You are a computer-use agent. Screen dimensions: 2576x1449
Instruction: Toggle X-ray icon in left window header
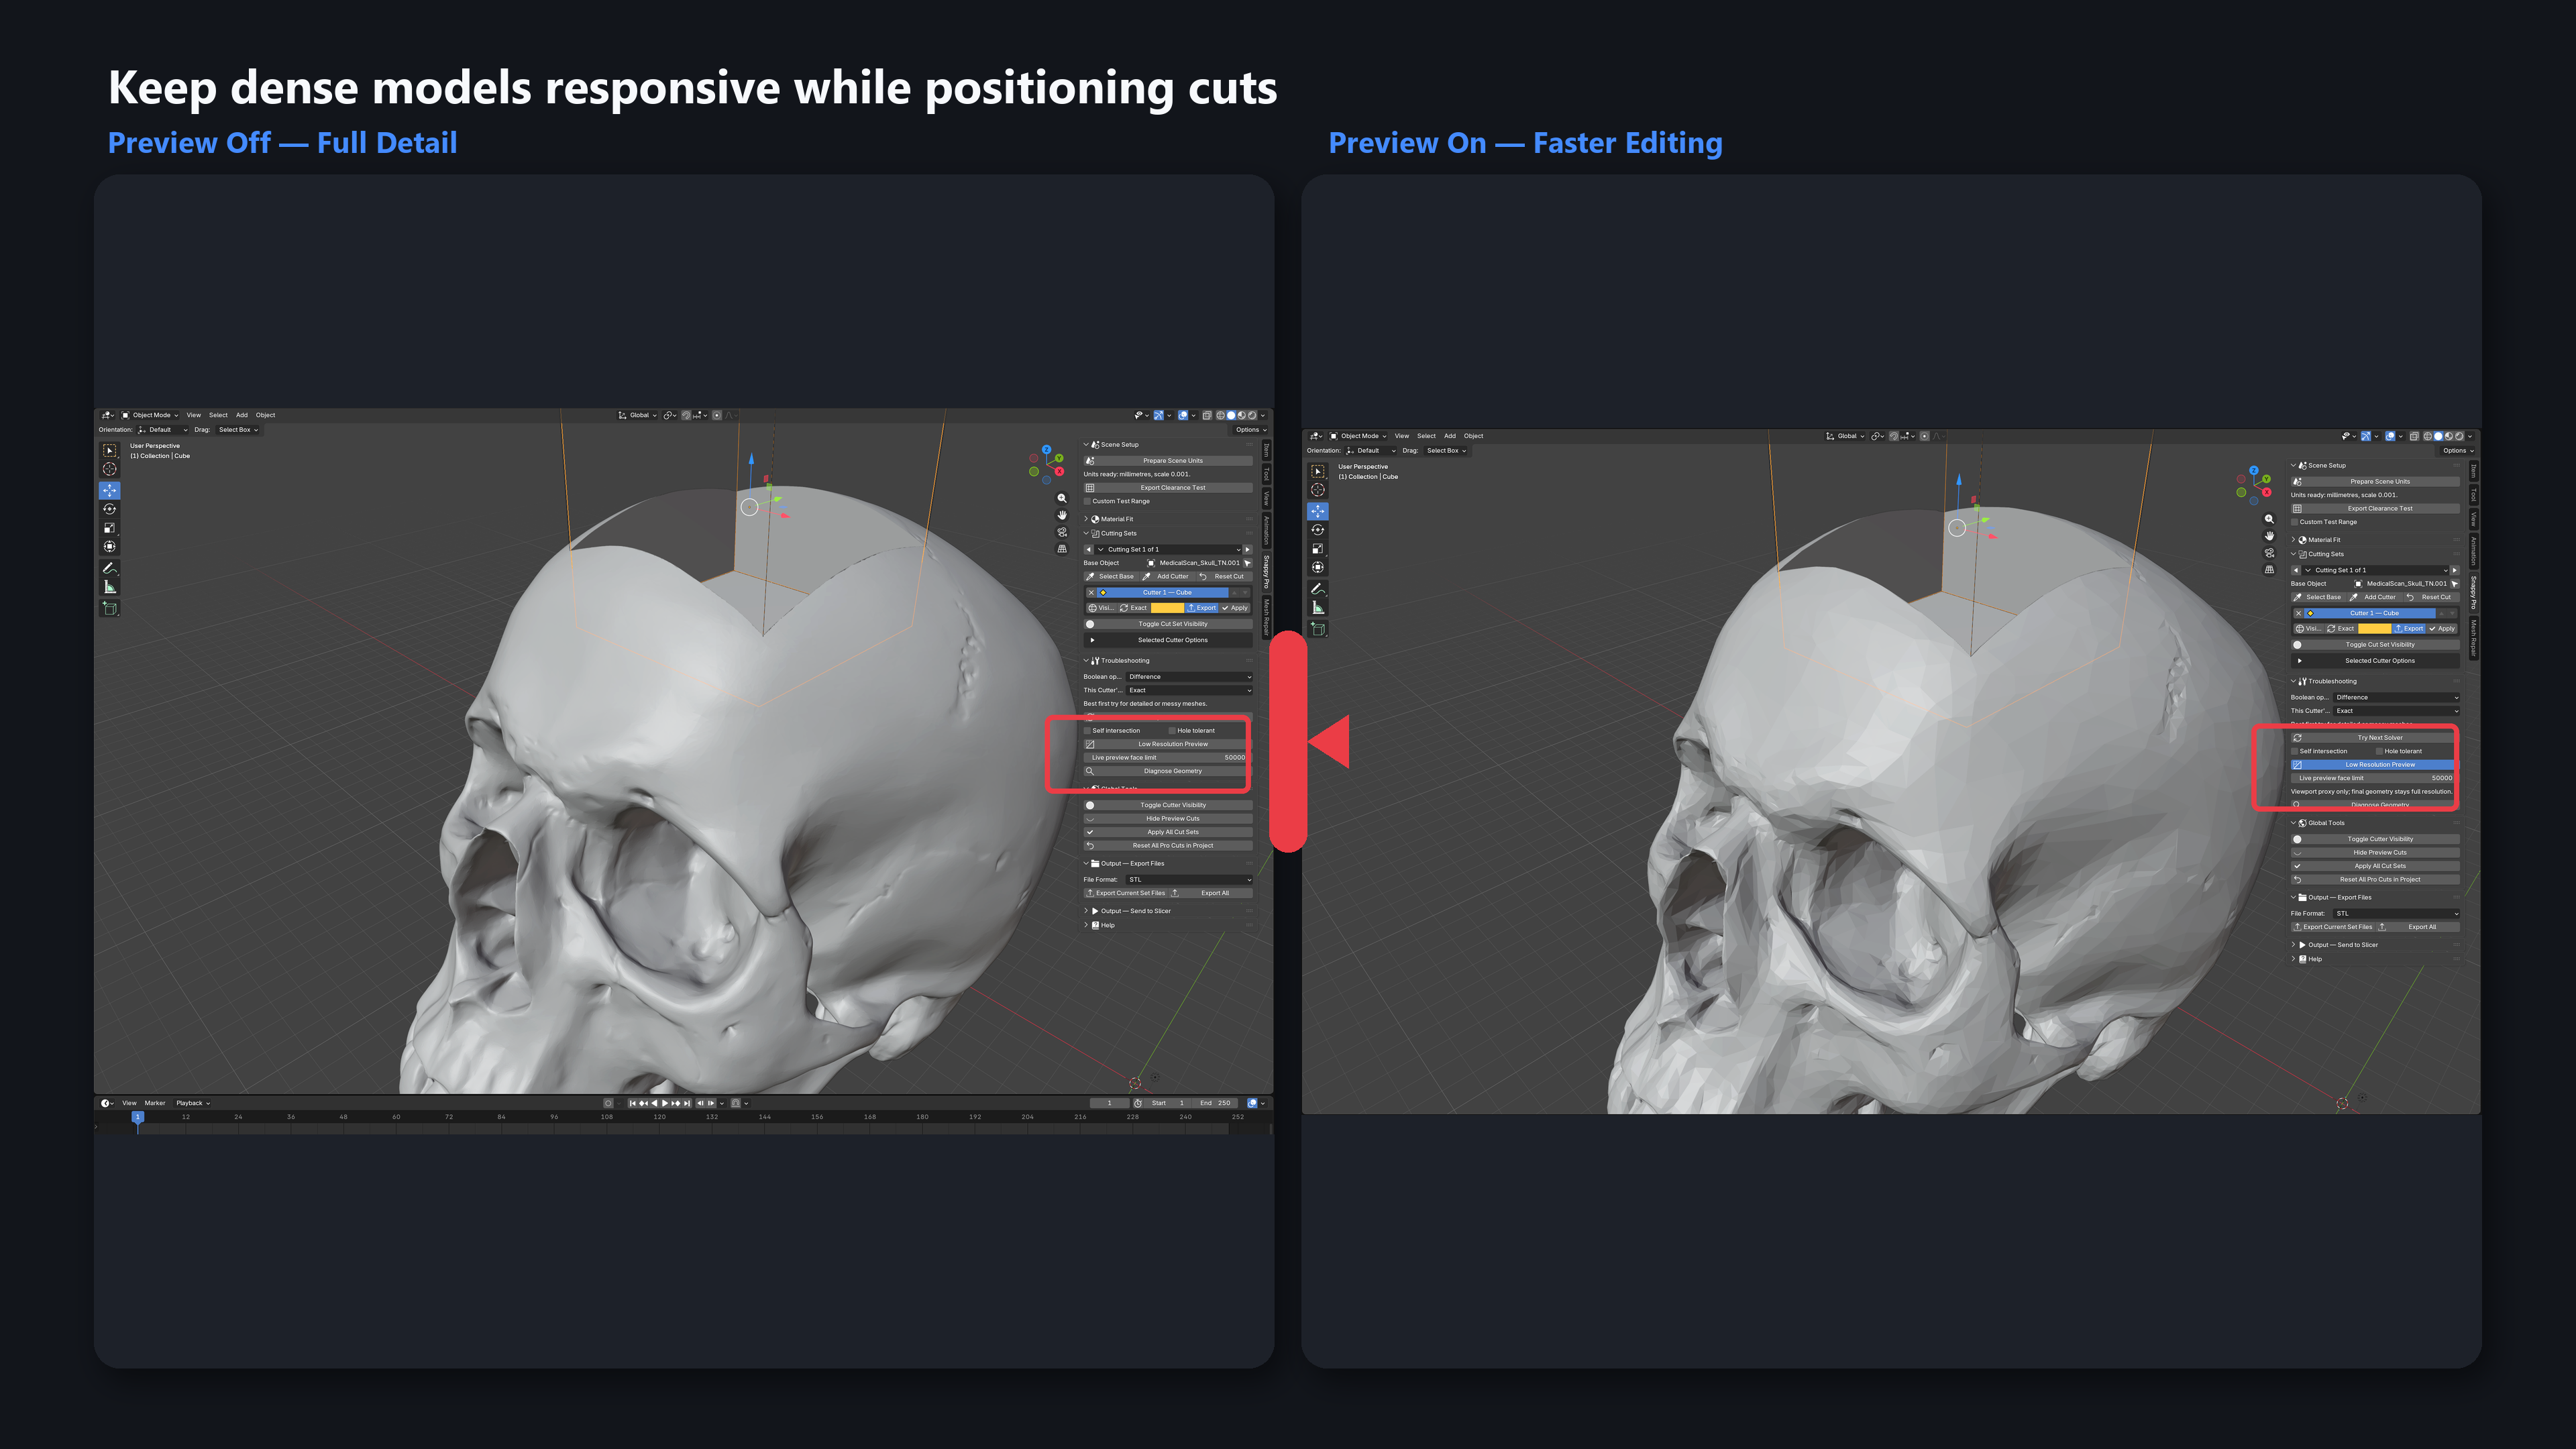pos(1207,415)
